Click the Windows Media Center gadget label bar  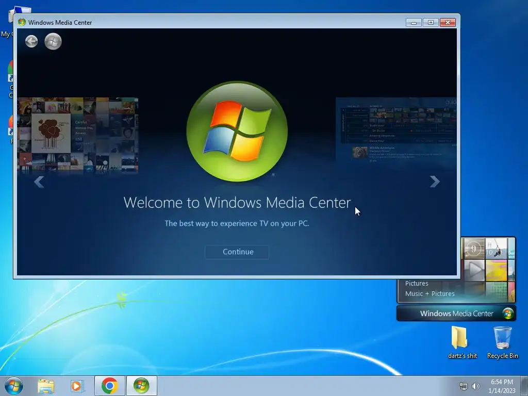(456, 313)
